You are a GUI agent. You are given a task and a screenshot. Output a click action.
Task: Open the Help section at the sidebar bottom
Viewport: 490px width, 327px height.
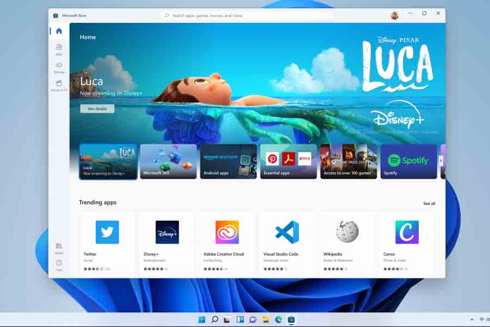[59, 264]
